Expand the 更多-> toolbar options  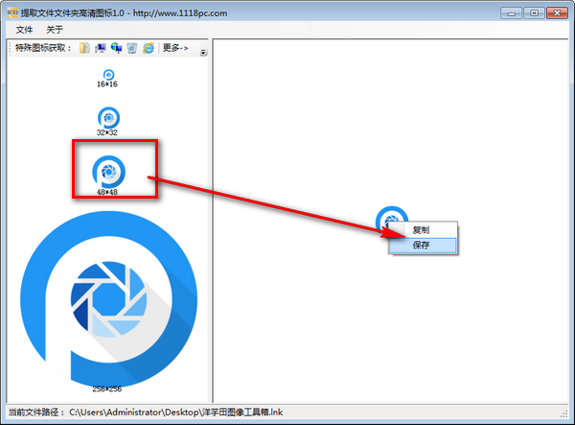(x=173, y=47)
